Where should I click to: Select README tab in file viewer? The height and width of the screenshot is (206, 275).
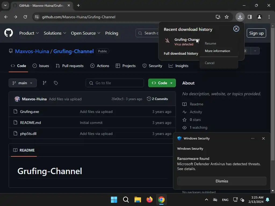click(x=24, y=150)
